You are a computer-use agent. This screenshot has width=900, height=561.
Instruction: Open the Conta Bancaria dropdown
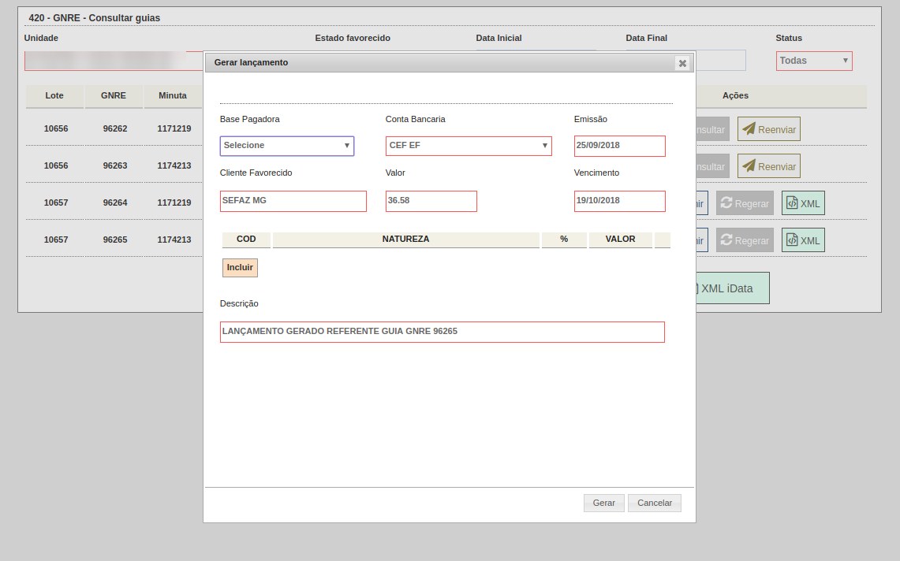click(x=469, y=146)
